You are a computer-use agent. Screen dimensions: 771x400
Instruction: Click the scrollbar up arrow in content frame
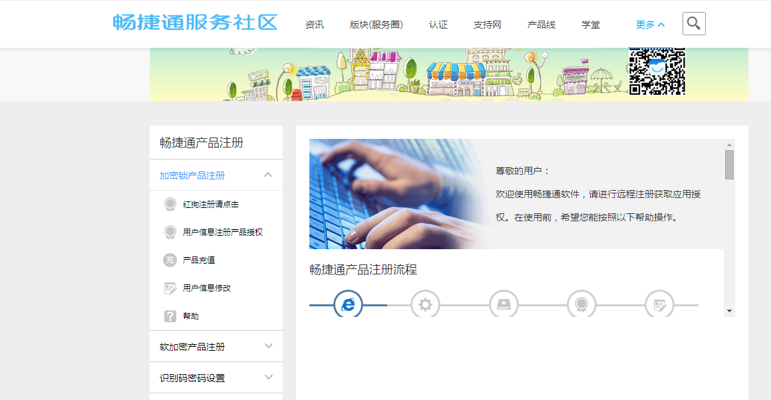(729, 144)
